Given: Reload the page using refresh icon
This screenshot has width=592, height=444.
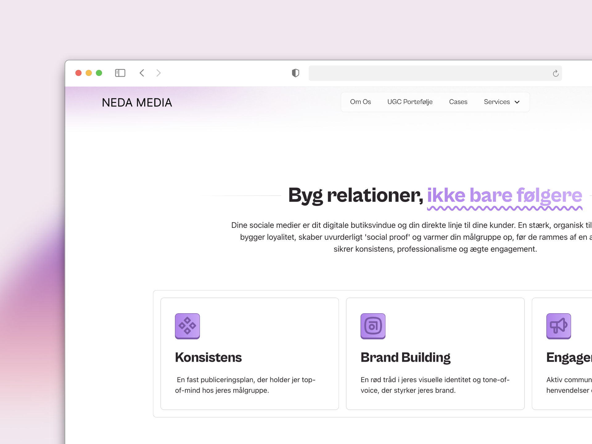Looking at the screenshot, I should click(556, 73).
